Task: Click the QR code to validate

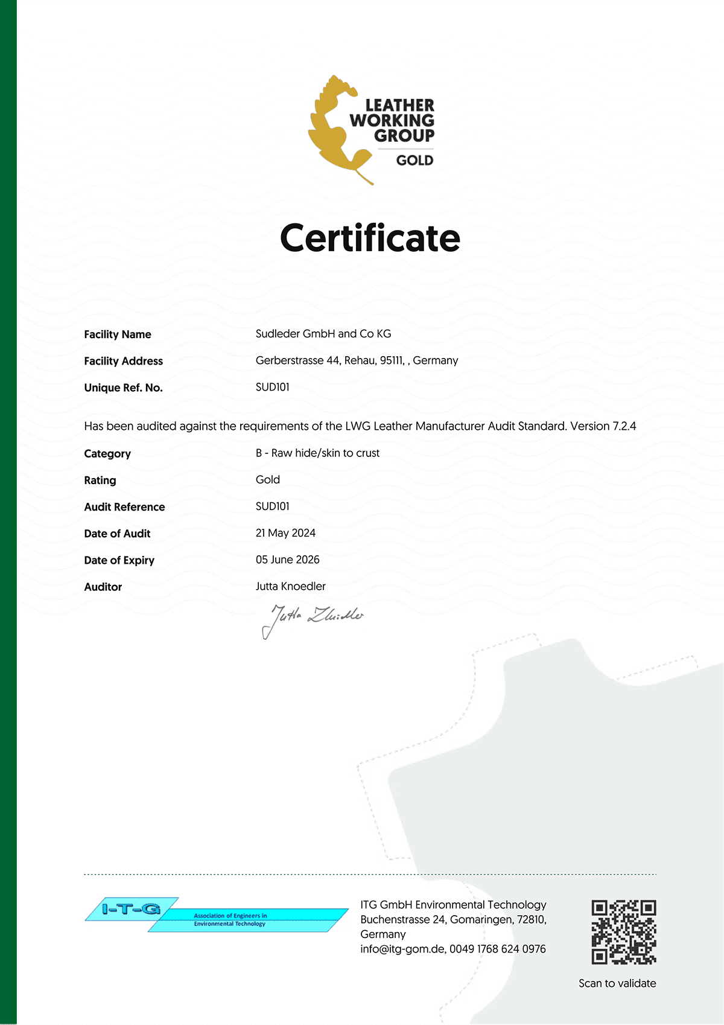Action: [x=623, y=932]
